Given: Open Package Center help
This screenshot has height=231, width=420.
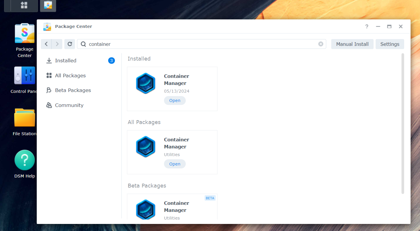Looking at the screenshot, I should pyautogui.click(x=367, y=26).
